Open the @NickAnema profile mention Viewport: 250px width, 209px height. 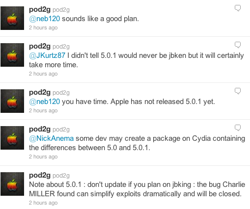pyautogui.click(x=52, y=138)
